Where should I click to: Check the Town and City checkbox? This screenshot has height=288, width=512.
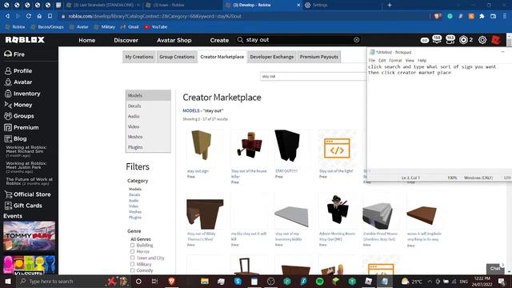coord(132,258)
